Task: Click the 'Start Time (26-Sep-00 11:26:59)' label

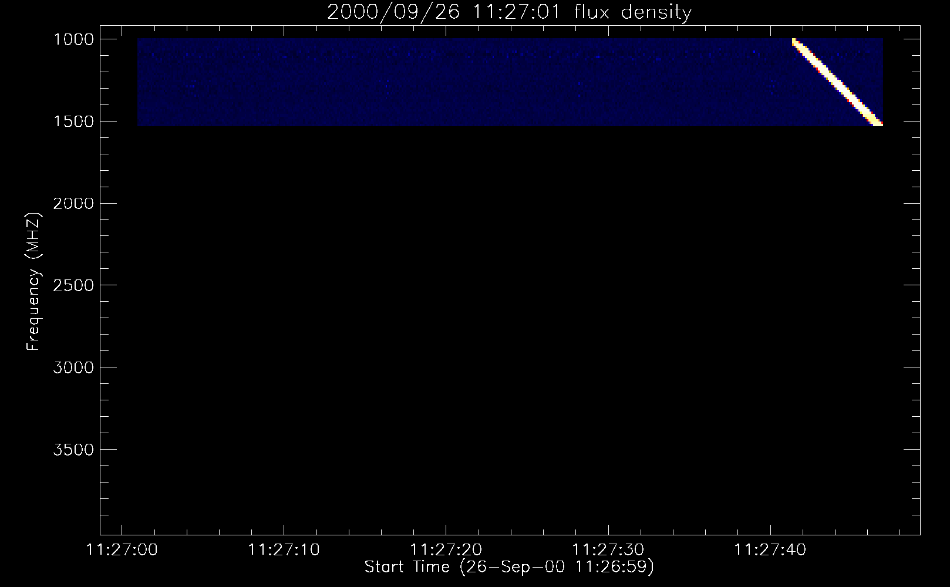Action: 509,567
